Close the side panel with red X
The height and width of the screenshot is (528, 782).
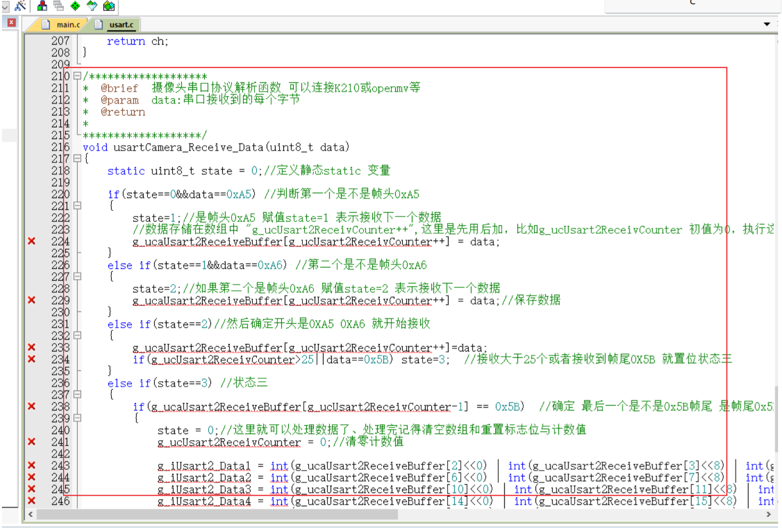coord(11,22)
